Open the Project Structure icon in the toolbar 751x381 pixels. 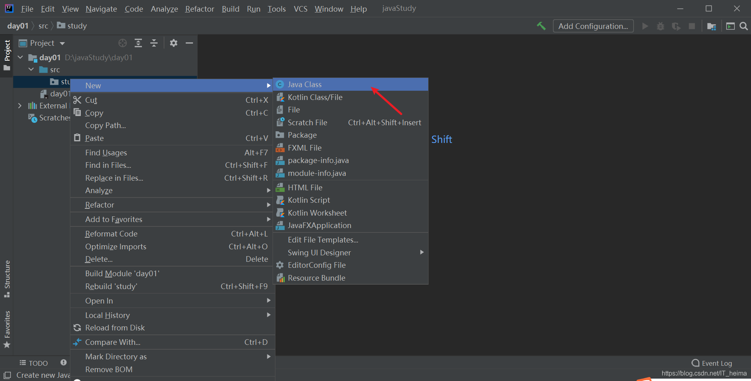(712, 26)
